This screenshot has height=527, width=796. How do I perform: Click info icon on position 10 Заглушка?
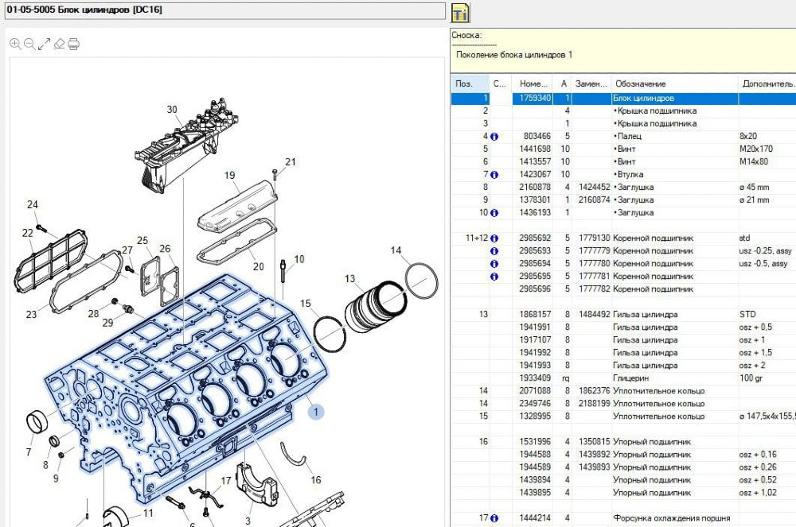pyautogui.click(x=494, y=213)
